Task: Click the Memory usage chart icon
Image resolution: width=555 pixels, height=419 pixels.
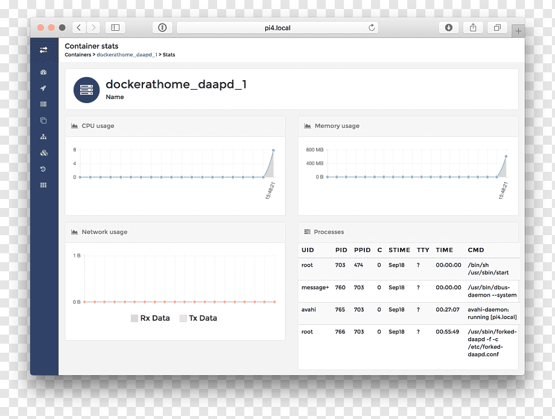Action: click(308, 126)
